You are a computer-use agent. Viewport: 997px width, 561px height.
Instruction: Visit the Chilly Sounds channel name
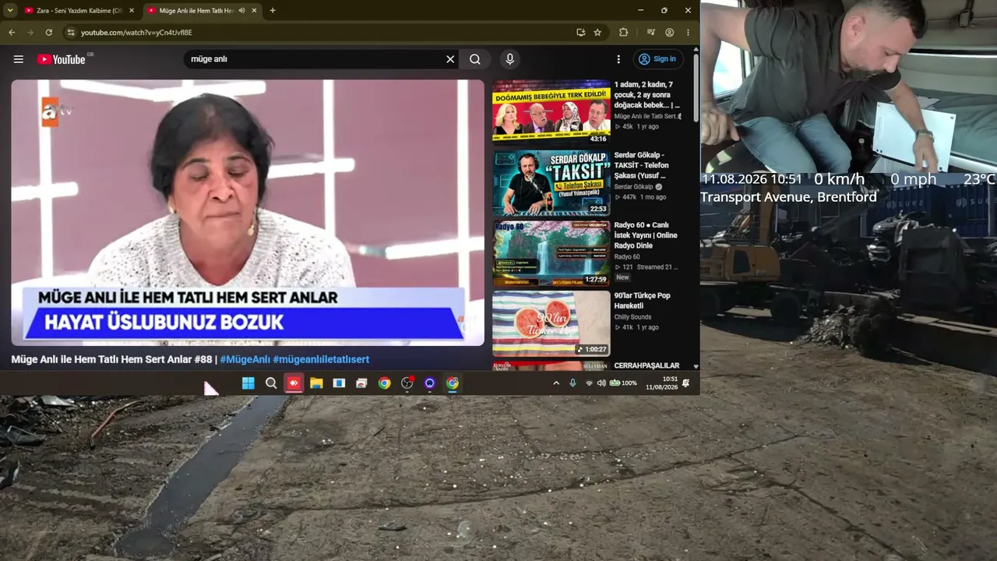click(x=632, y=317)
